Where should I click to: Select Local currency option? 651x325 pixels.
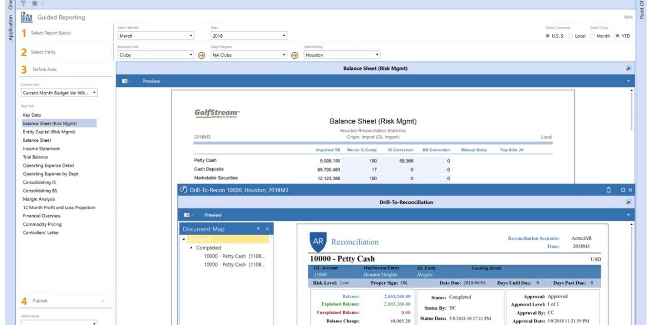(x=571, y=36)
